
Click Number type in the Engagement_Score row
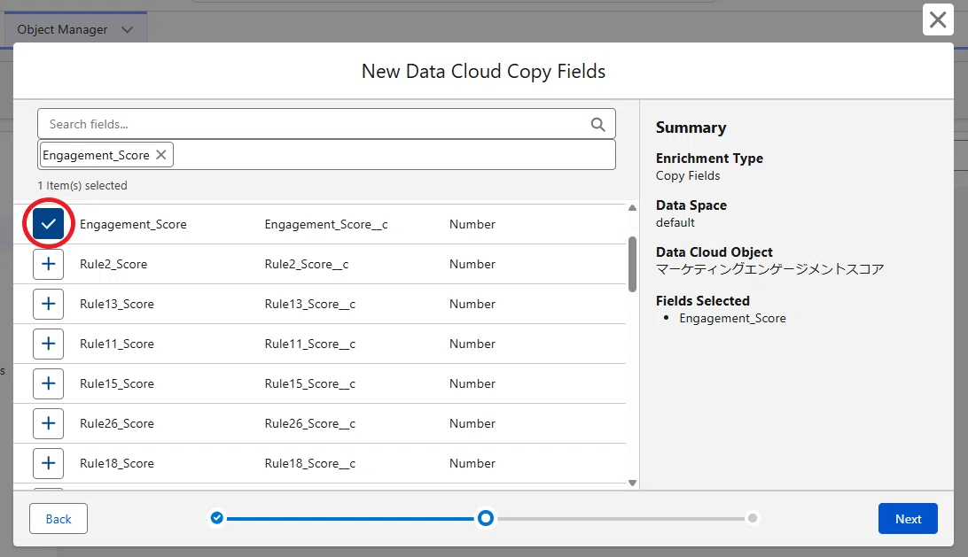coord(472,225)
